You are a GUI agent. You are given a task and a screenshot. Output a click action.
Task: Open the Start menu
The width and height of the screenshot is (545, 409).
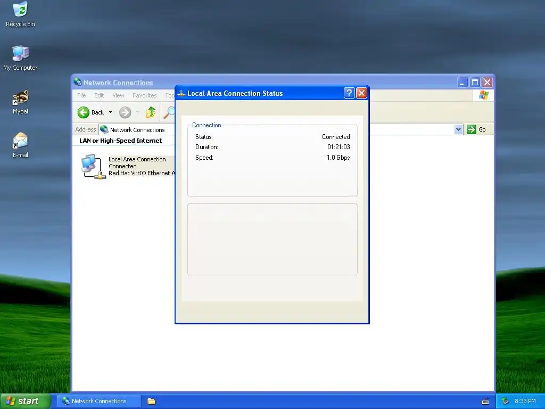click(x=26, y=401)
